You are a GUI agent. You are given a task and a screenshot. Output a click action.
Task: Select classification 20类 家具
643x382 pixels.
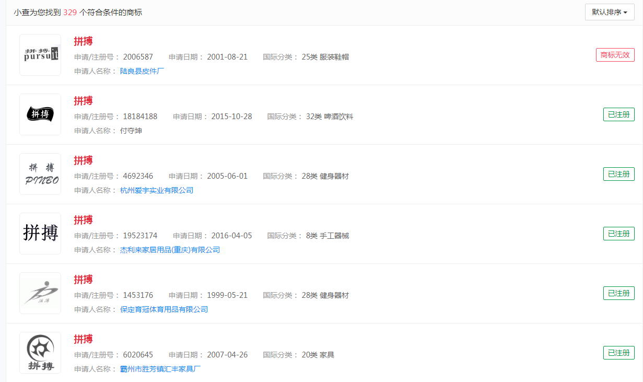coord(318,355)
